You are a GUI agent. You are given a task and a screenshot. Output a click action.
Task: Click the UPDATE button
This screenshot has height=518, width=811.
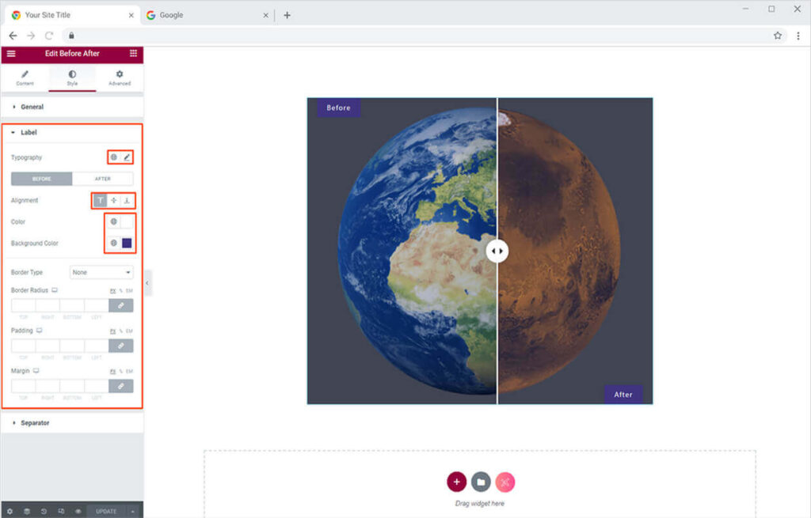(x=106, y=512)
